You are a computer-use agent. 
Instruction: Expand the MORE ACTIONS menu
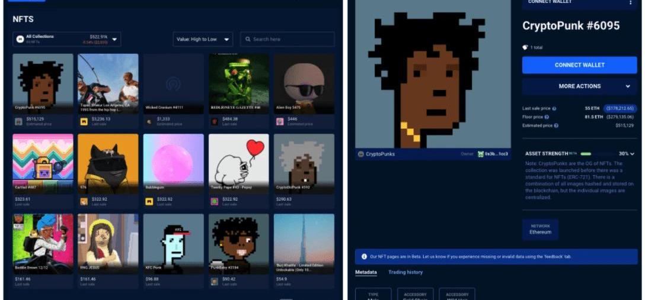580,86
